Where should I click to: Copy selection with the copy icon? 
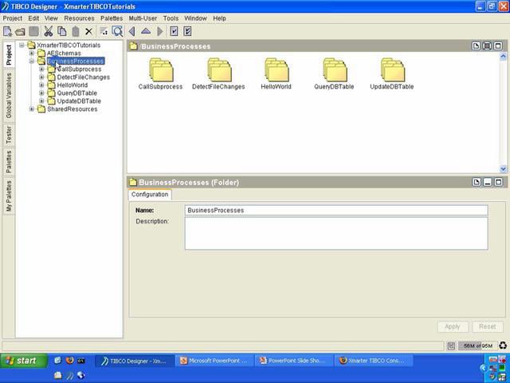(x=62, y=32)
